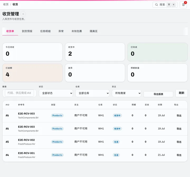Go to the 隔离区 tab
The height and width of the screenshot is (177, 190).
tap(94, 31)
